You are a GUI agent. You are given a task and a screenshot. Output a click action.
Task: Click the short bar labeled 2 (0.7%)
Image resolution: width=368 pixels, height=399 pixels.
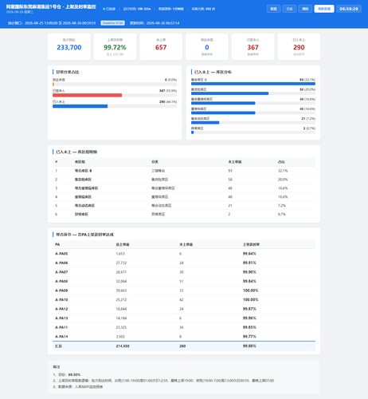193,132
